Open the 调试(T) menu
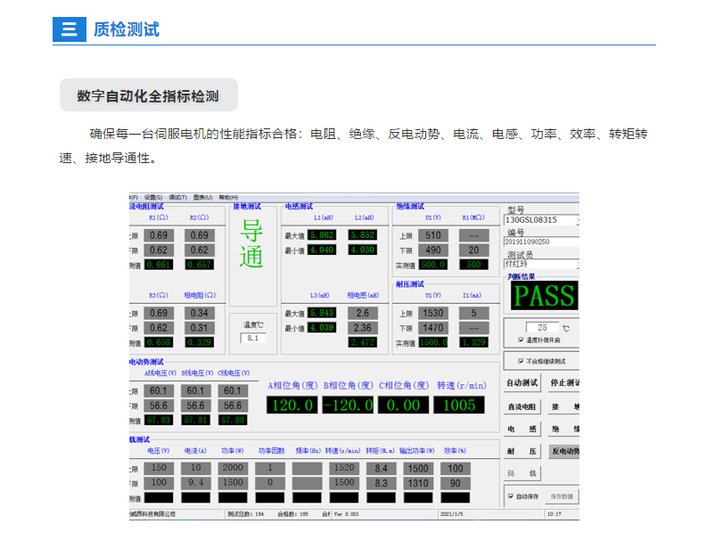Image resolution: width=706 pixels, height=541 pixels. pyautogui.click(x=177, y=197)
